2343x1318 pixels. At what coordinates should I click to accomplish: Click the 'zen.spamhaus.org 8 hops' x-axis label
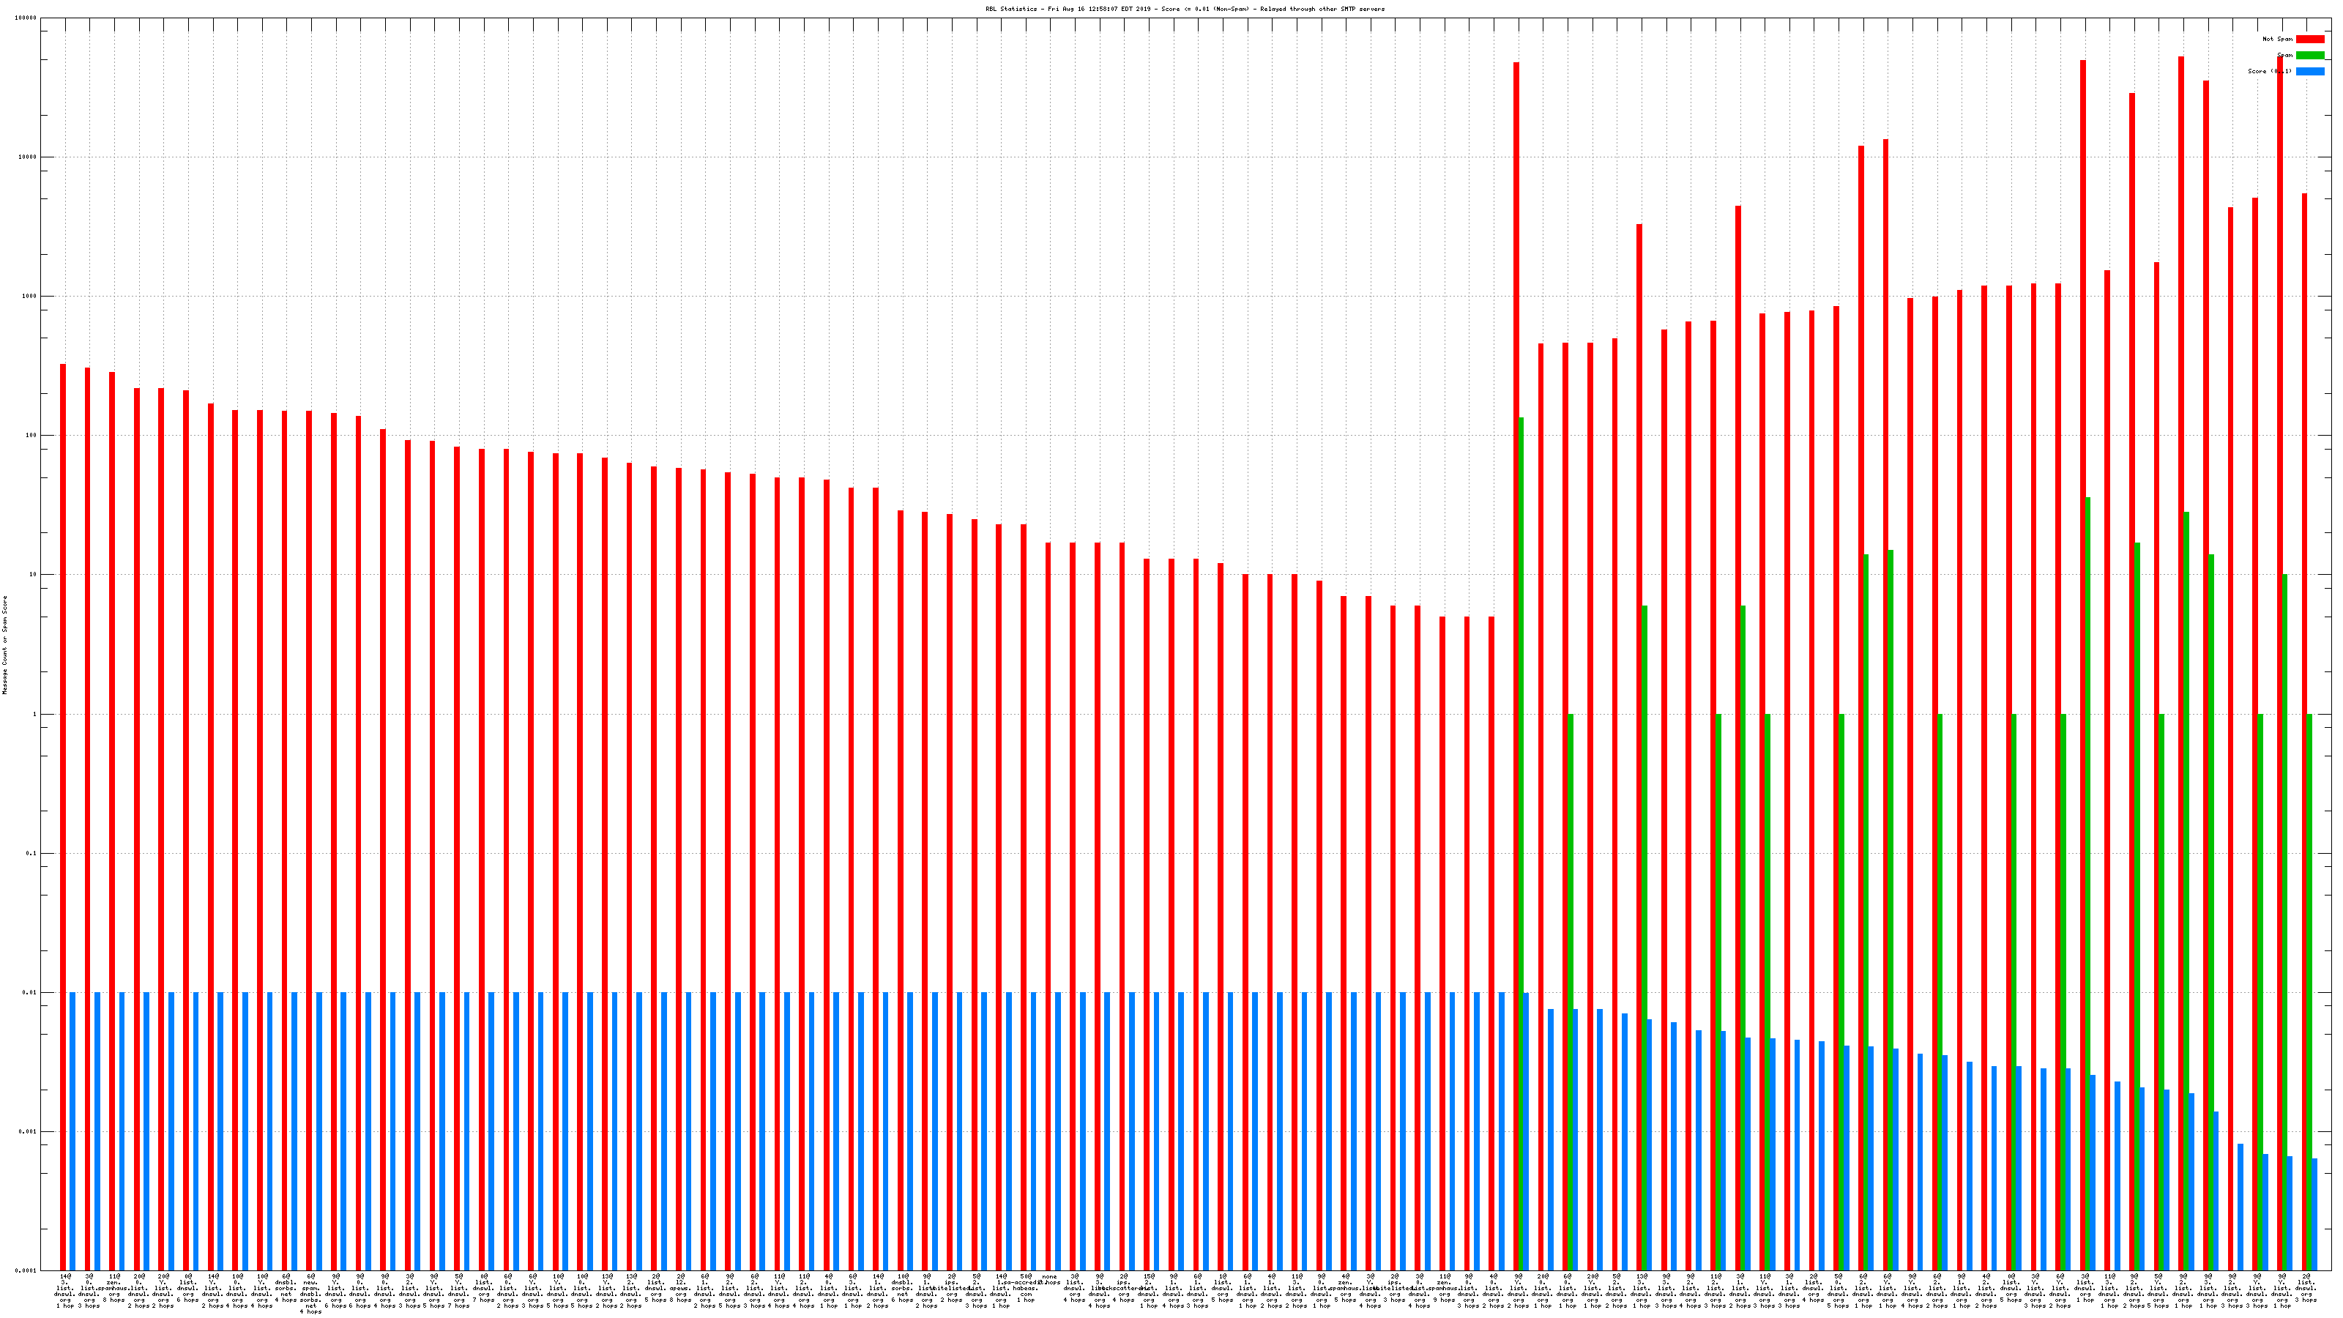[115, 1288]
